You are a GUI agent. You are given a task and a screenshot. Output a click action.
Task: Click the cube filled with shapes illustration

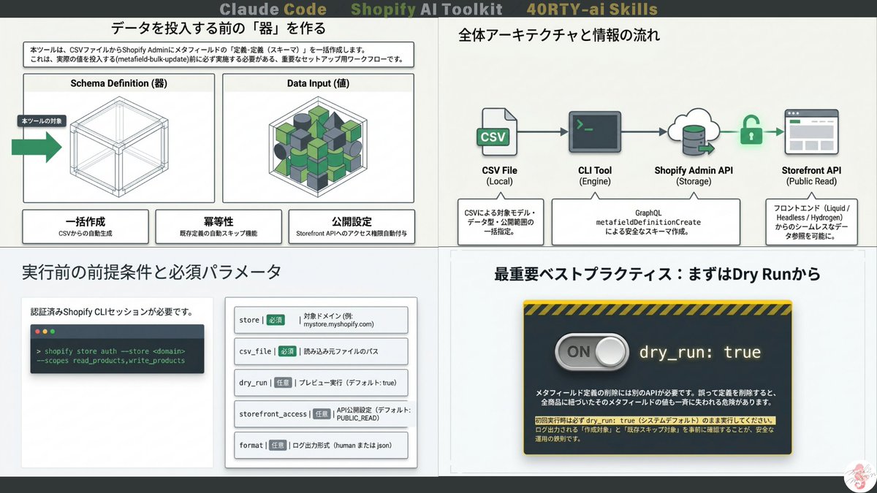(318, 146)
